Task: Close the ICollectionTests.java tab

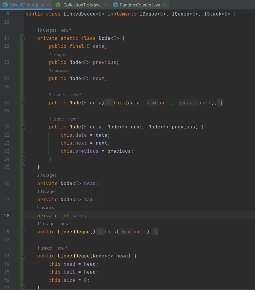Action: pos(106,5)
